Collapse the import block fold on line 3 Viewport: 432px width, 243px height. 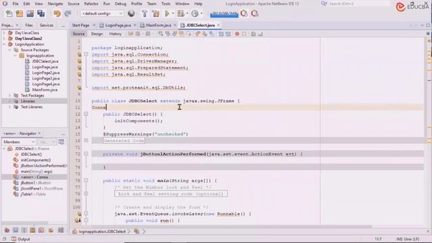pyautogui.click(x=86, y=54)
